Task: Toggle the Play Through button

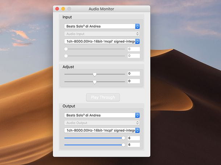Action: 103,97
